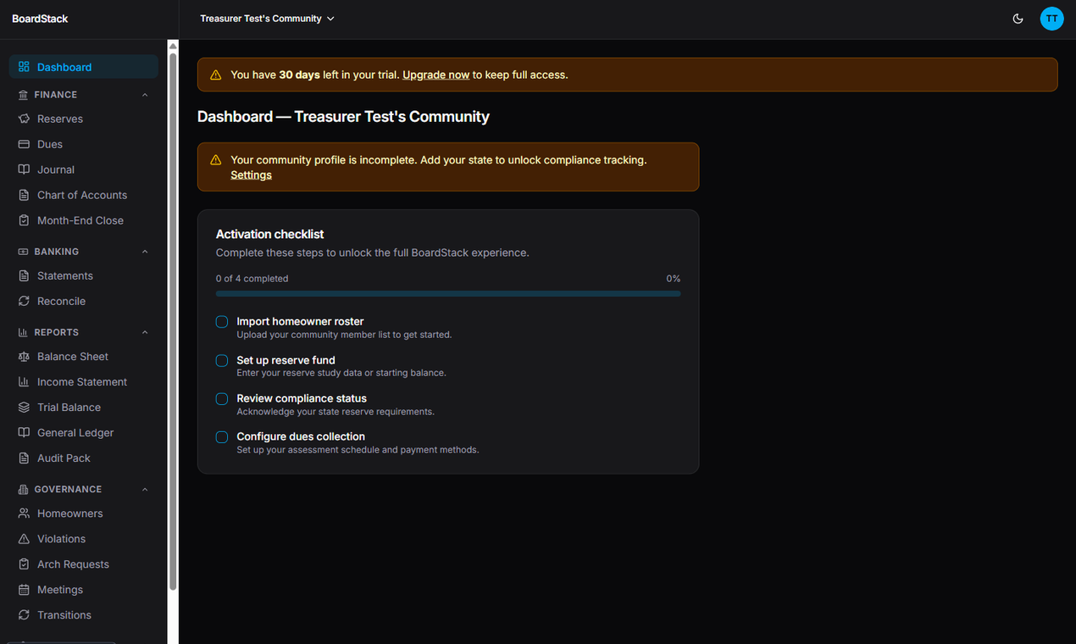Click the Meetings calendar icon
The width and height of the screenshot is (1076, 644).
coord(24,590)
